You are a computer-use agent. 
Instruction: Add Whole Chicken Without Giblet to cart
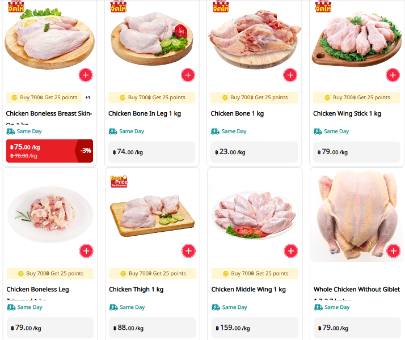click(394, 250)
